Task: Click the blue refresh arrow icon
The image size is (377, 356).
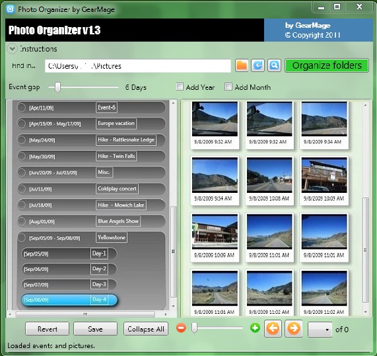Action: tap(257, 65)
